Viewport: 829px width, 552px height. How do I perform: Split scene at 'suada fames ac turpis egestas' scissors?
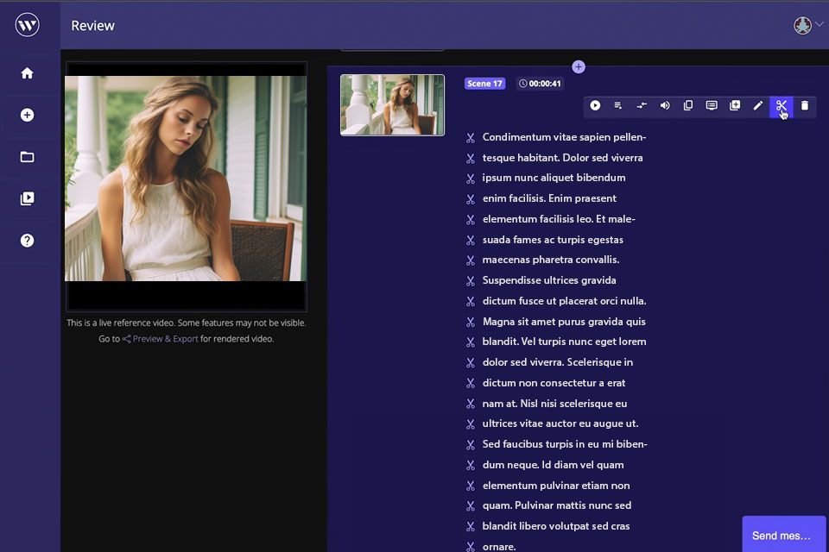click(x=471, y=241)
